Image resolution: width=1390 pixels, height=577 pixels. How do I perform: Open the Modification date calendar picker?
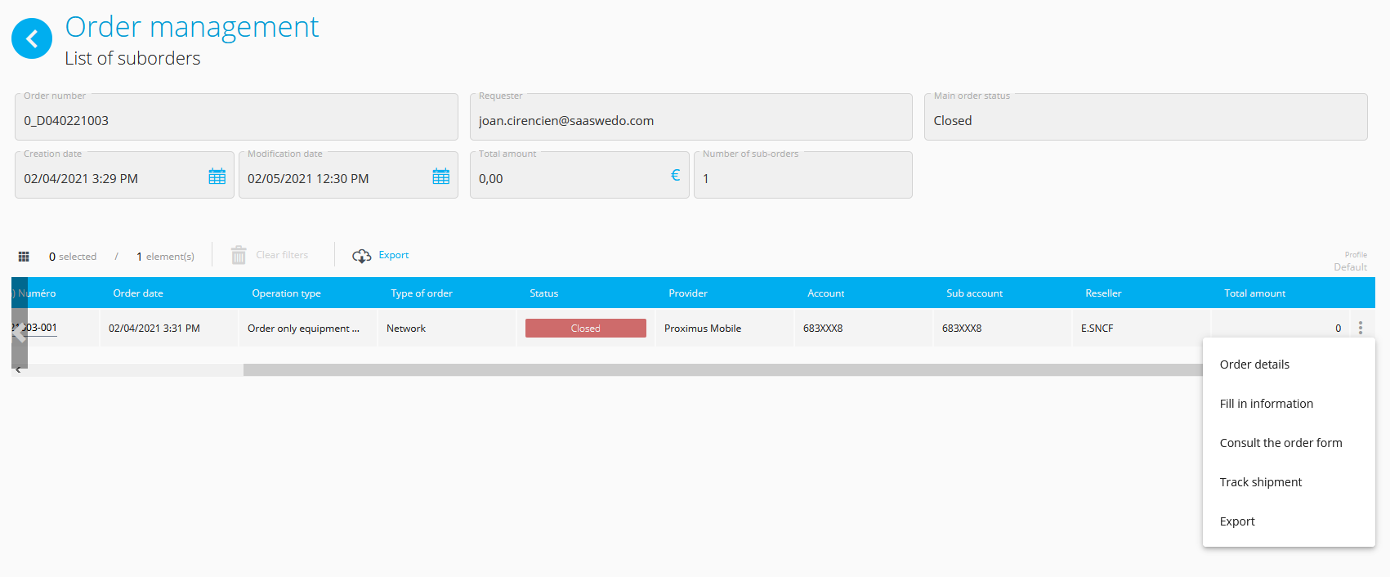pyautogui.click(x=440, y=177)
